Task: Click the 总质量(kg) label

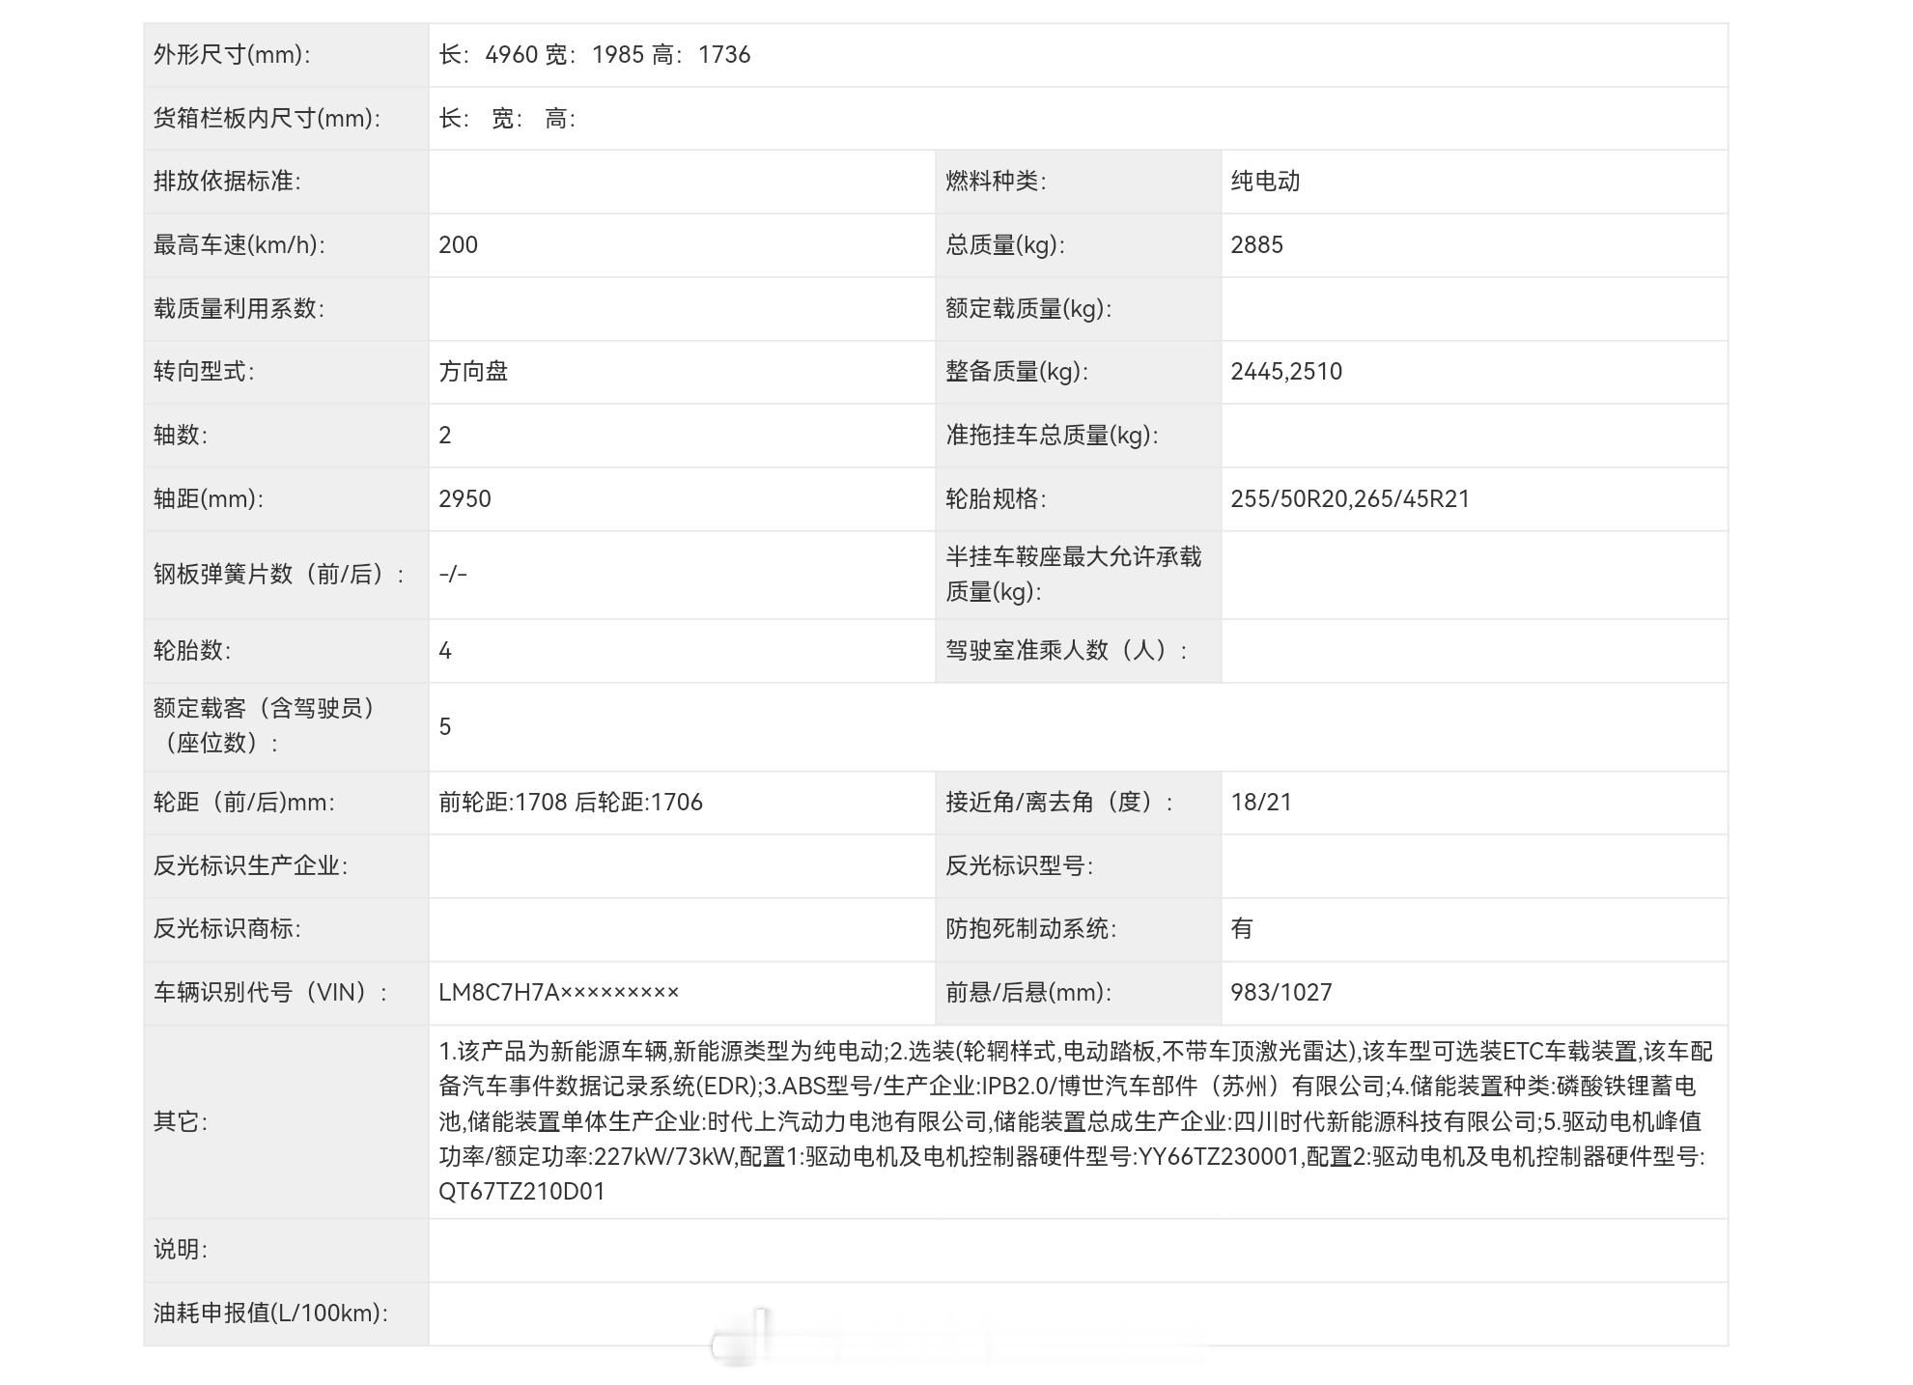Action: point(1004,245)
